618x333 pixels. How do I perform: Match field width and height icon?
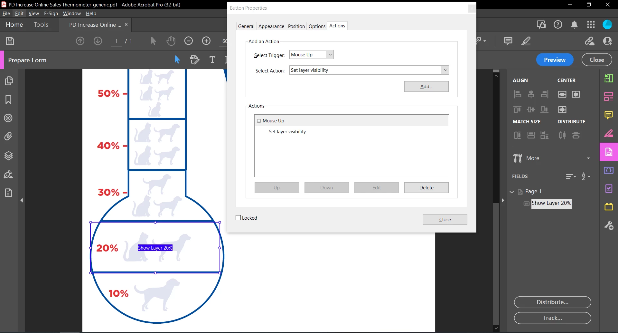tap(545, 135)
